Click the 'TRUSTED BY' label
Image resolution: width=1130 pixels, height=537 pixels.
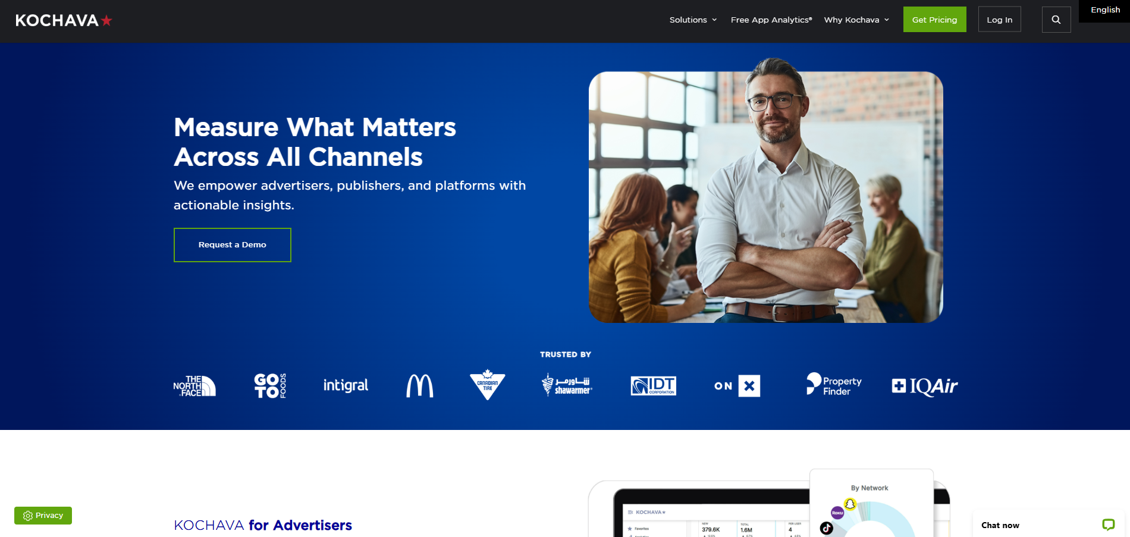[566, 354]
